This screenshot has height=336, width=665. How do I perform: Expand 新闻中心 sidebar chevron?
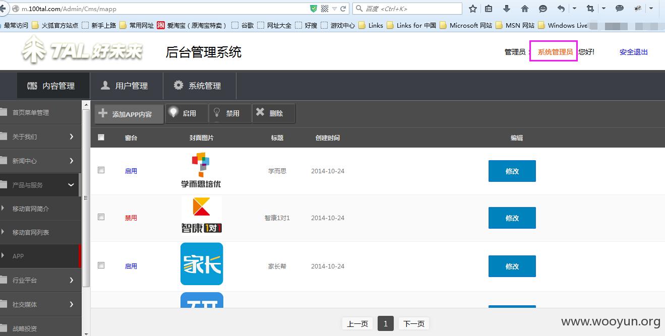point(72,161)
